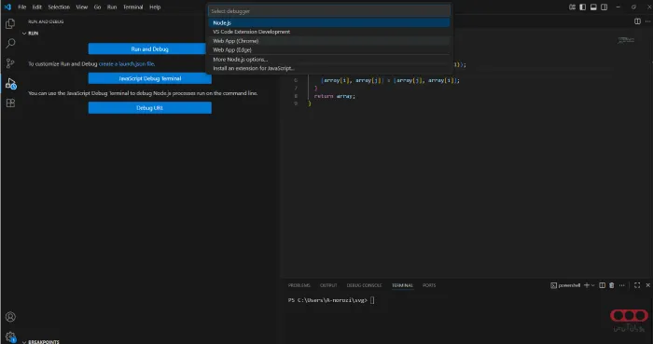Open the Customize Layout icon

[572, 7]
